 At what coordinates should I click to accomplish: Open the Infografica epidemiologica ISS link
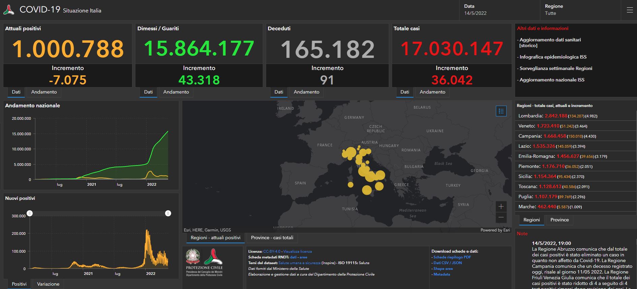coord(553,57)
